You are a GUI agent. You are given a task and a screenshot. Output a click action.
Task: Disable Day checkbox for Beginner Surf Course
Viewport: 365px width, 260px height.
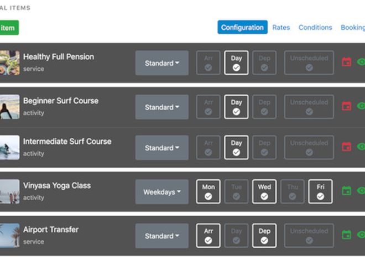coord(236,107)
